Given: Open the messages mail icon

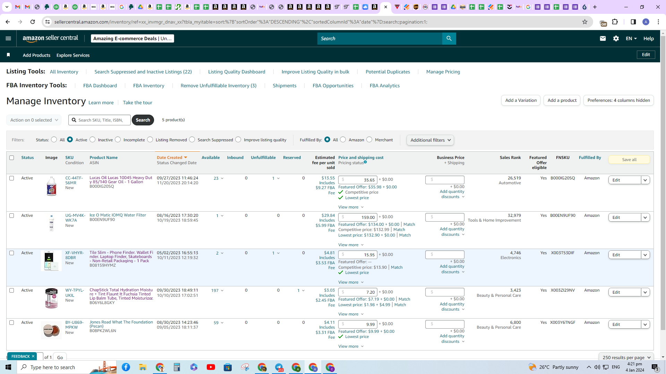Looking at the screenshot, I should [603, 38].
